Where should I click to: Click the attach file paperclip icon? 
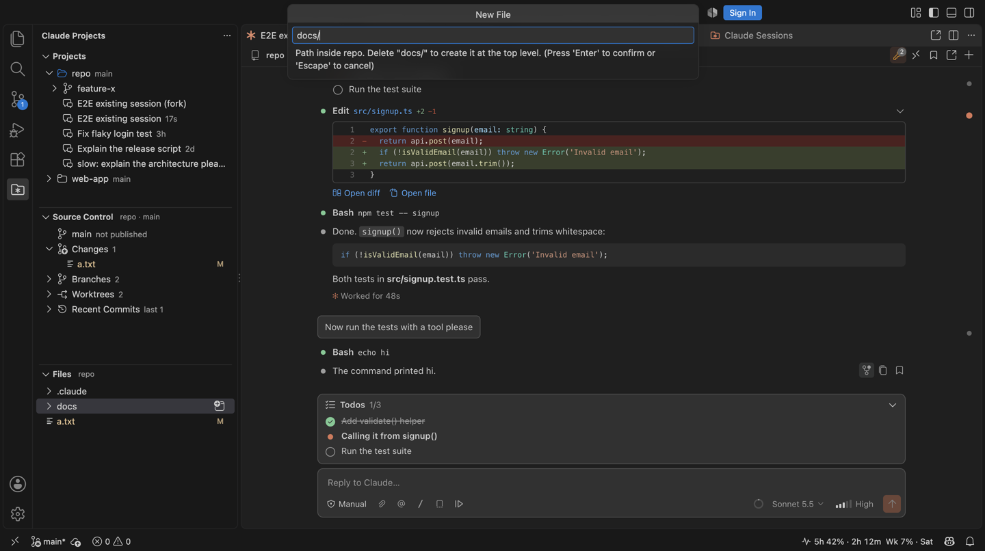[382, 504]
